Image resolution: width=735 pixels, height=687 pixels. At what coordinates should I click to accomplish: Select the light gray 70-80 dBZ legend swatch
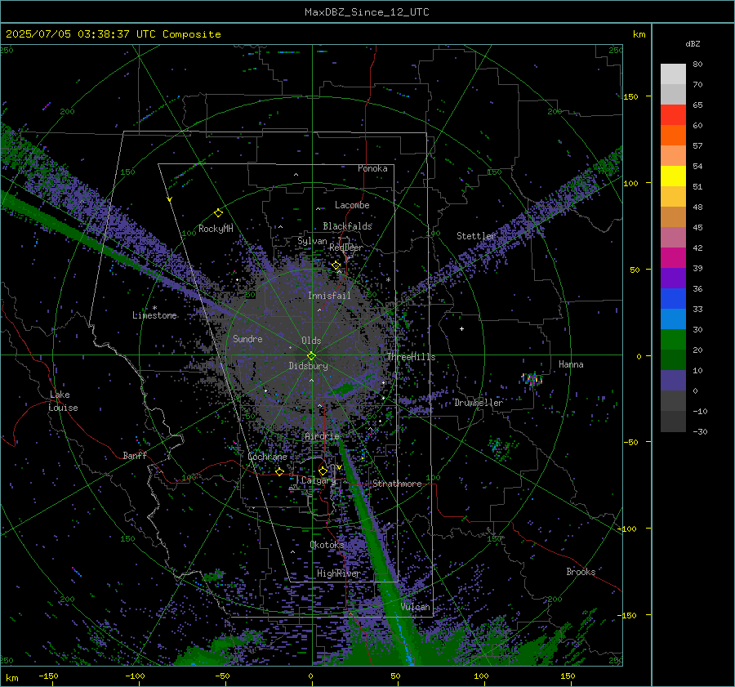673,74
